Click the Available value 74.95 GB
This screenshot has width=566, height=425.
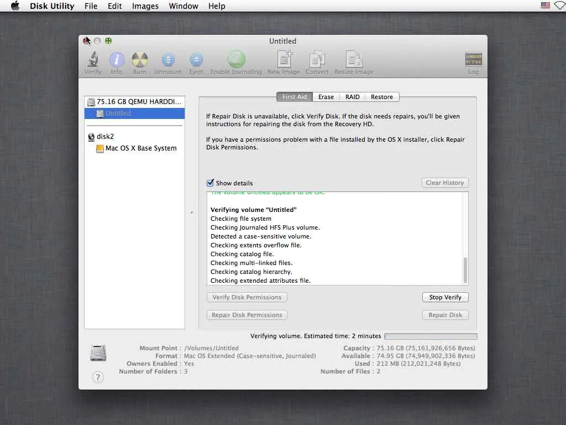[426, 356]
